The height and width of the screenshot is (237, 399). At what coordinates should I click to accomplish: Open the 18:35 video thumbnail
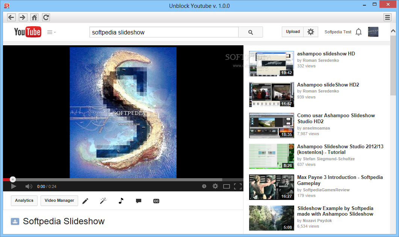pos(272,125)
